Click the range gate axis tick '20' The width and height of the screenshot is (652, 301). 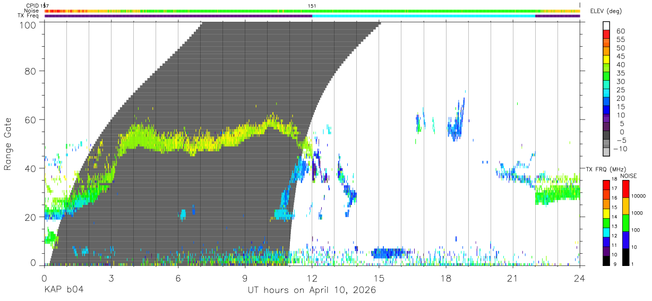pyautogui.click(x=31, y=217)
